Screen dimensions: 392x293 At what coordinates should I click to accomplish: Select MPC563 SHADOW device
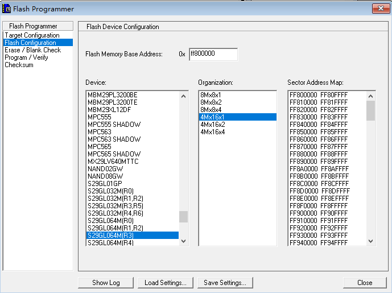point(133,139)
